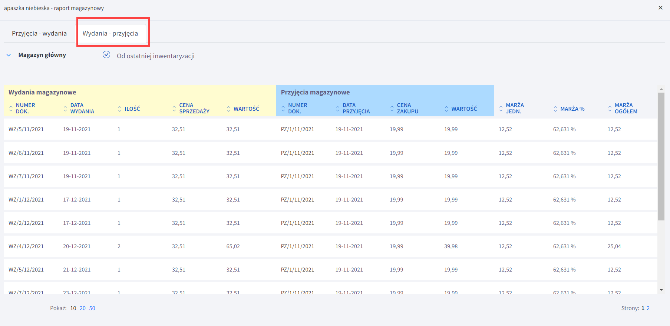Select the WZ/4/12/2021 row
This screenshot has height=326, width=670.
(26, 246)
